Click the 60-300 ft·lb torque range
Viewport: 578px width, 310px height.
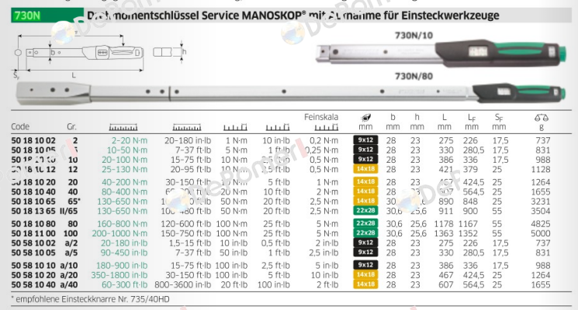coord(125,284)
